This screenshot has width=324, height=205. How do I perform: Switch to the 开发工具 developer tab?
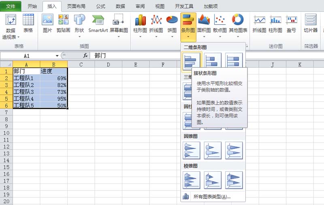coord(184,6)
